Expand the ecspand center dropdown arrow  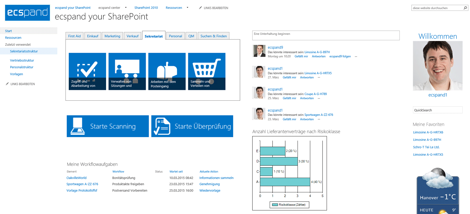point(126,8)
